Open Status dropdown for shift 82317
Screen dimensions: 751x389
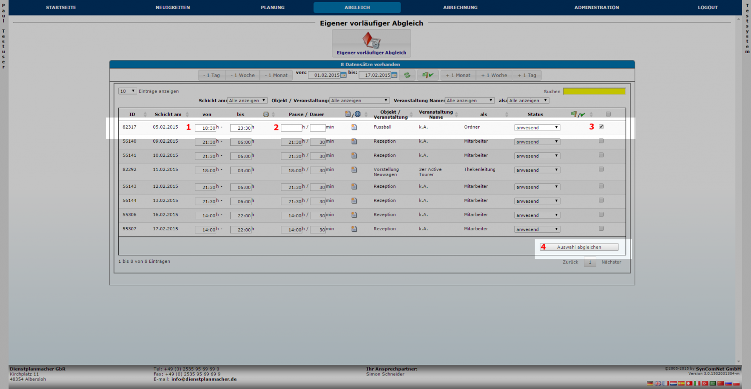point(537,128)
